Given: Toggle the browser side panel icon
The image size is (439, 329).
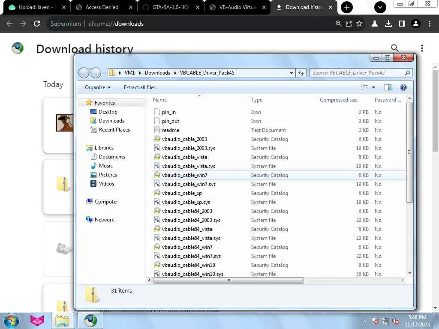Looking at the screenshot, I should point(402,24).
